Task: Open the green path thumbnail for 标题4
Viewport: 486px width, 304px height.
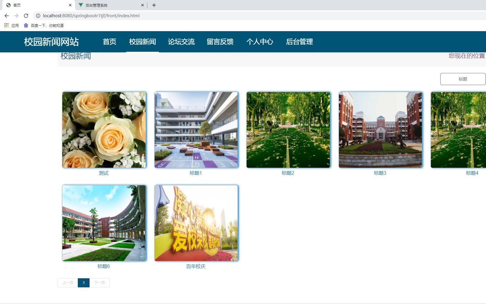Action: pyautogui.click(x=458, y=130)
